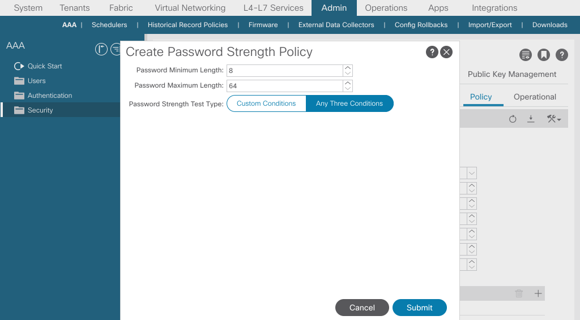Decrease Password Maximum Length with down arrow
Image resolution: width=580 pixels, height=320 pixels.
click(x=347, y=89)
